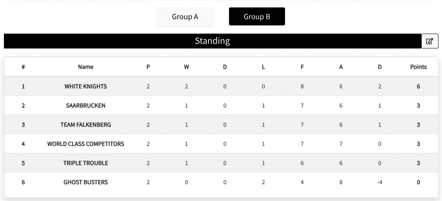
Task: Select the WHITE KNIGHTS team name
Action: tap(86, 86)
